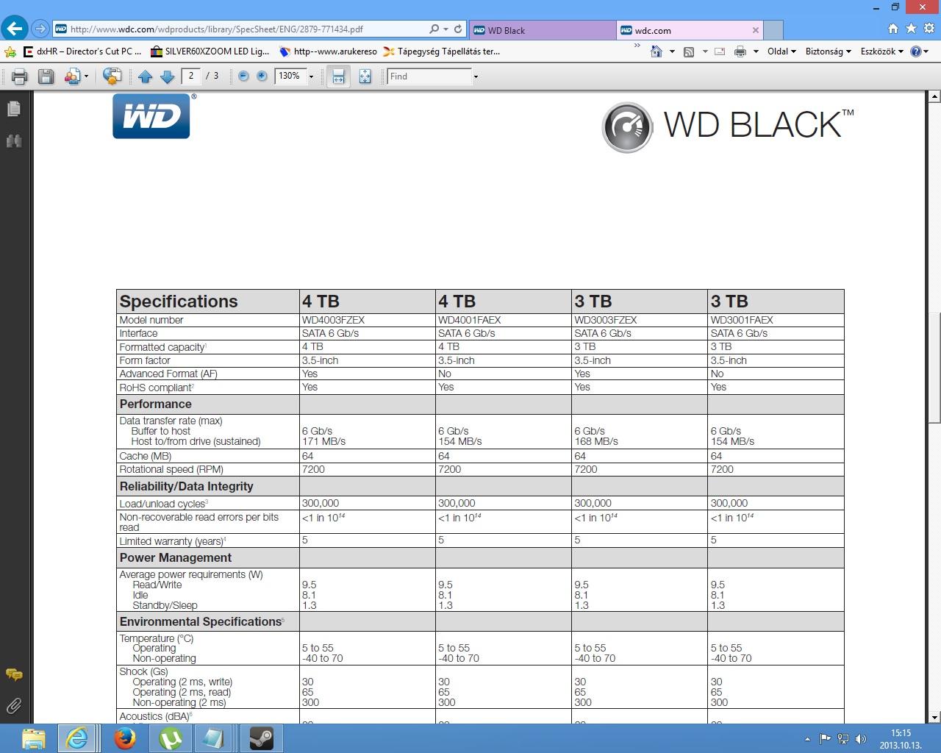Expand the address bar autocomplete dropdown arrow
Screen dimensions: 941x753
click(x=446, y=29)
